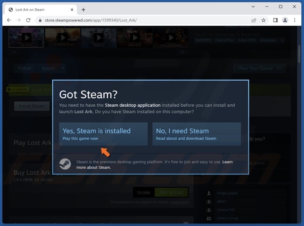Image resolution: width=304 pixels, height=226 pixels.
Task: Click the Single-player feature link
Action: (227, 193)
